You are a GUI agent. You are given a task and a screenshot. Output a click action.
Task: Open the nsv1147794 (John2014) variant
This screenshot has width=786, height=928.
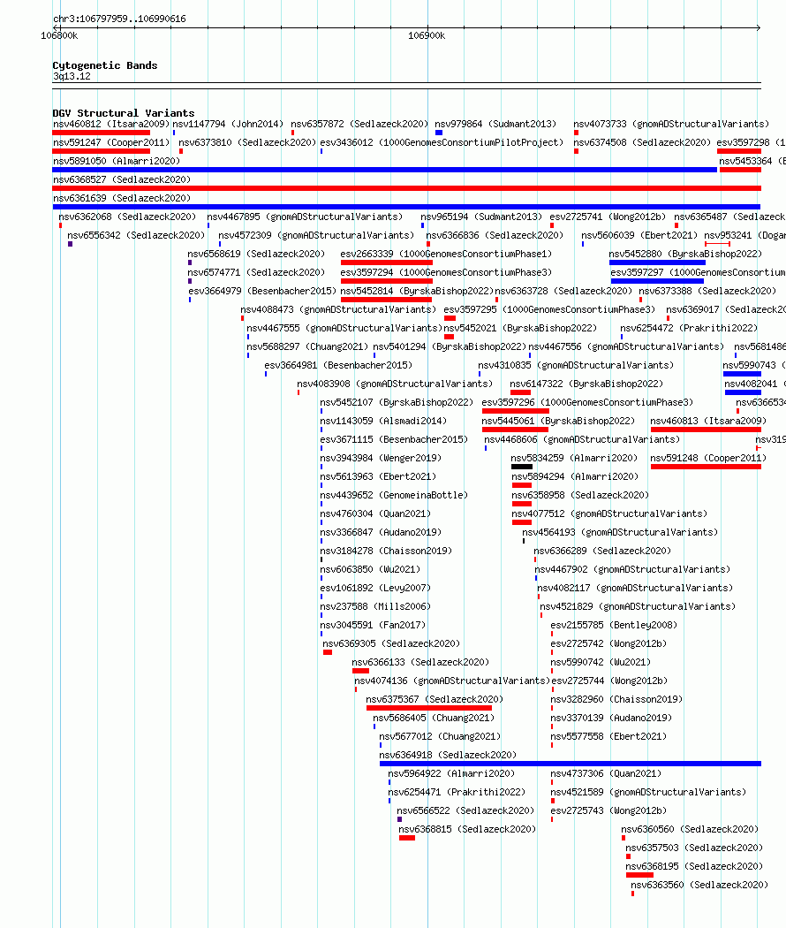coord(228,125)
